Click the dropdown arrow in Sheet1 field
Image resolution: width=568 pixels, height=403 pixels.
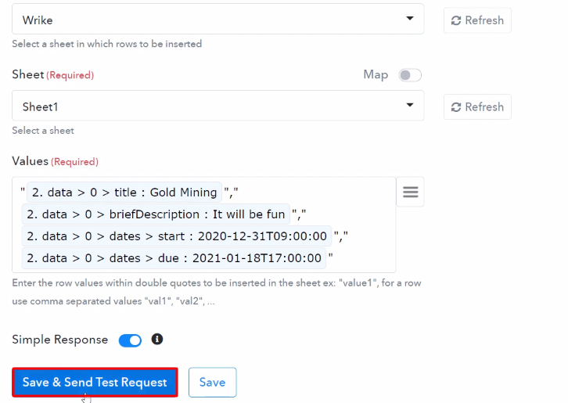coord(410,105)
